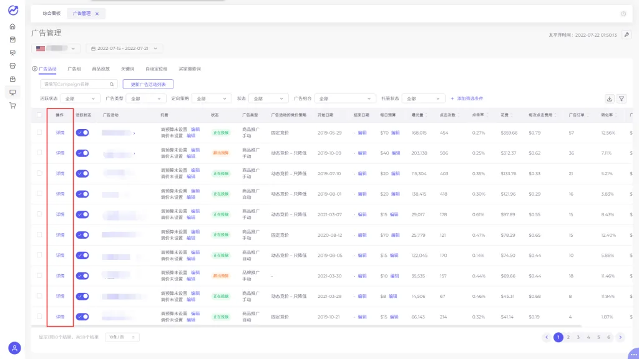
Task: Go to page 6 of results
Action: [608, 337]
